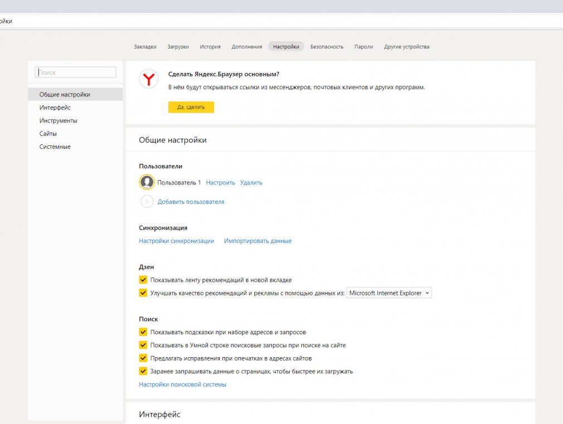The height and width of the screenshot is (424, 563).
Task: Uncheck Предлагать исправления при опечатках
Action: click(143, 358)
